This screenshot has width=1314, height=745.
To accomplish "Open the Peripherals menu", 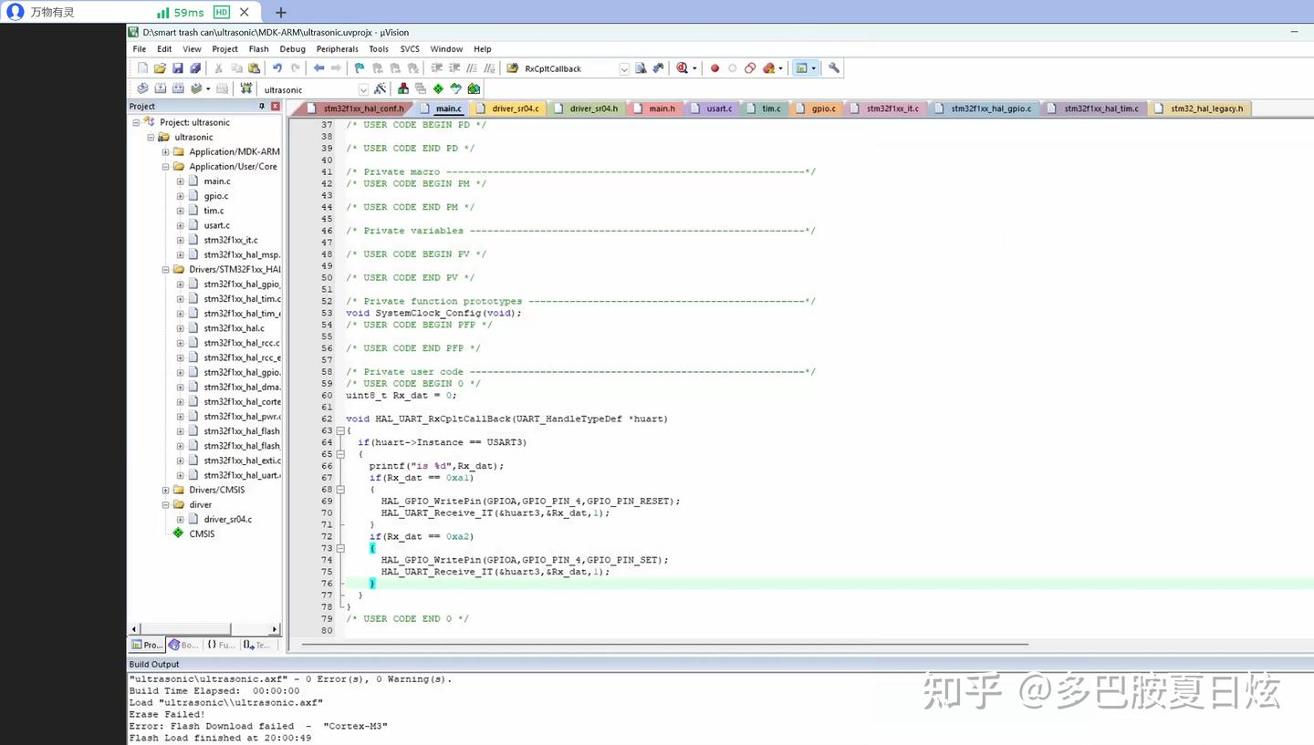I will pos(337,49).
